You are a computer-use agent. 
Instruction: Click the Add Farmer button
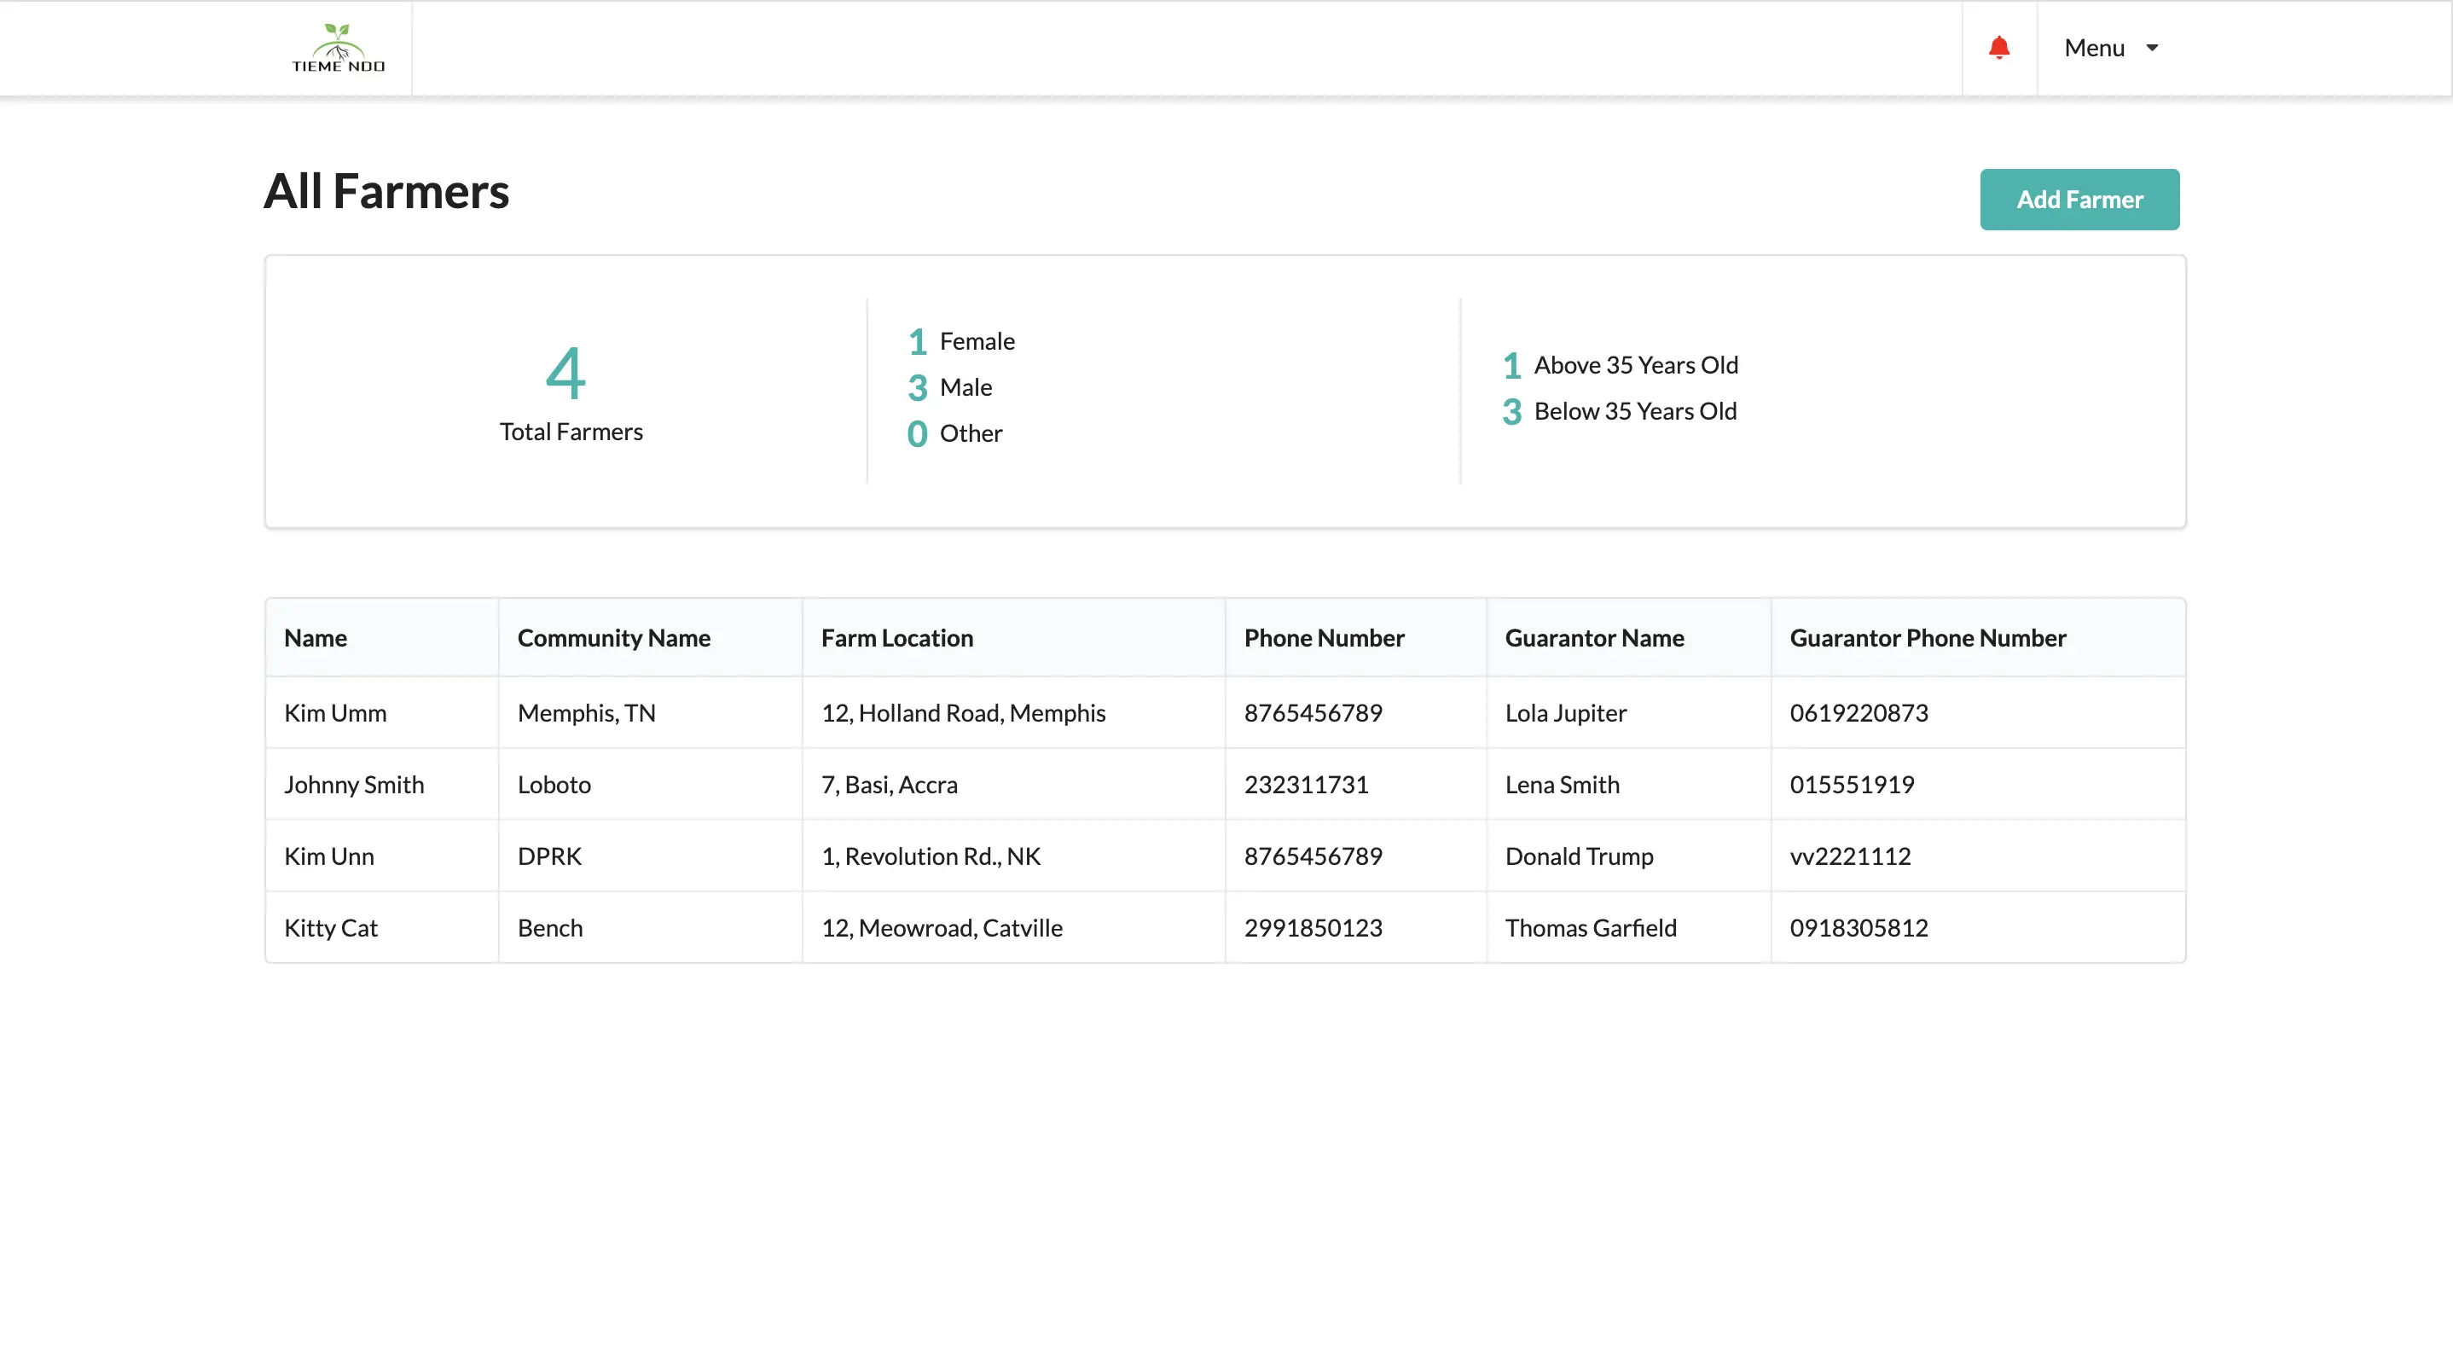2079,199
